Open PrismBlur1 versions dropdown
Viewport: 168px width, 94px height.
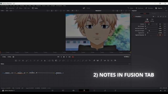pos(154,16)
